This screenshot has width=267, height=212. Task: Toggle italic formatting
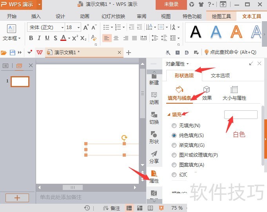coord(39,38)
